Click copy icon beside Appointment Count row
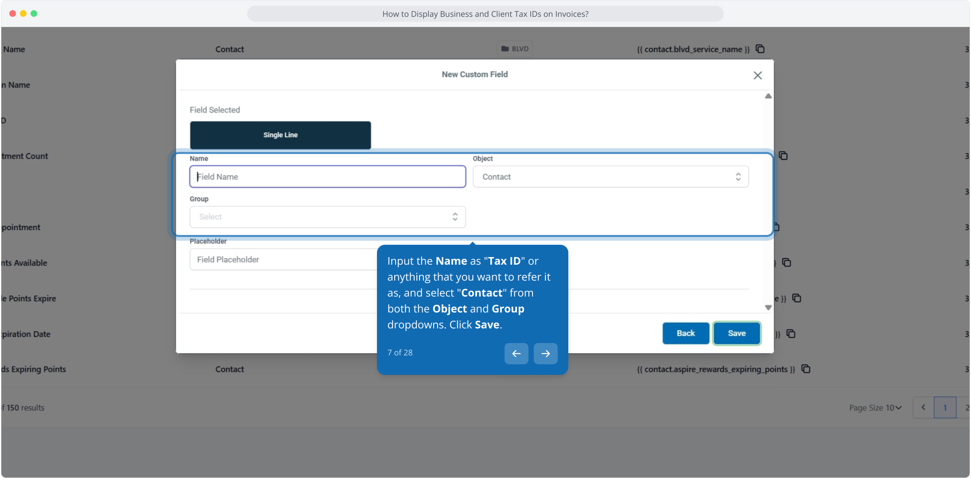The height and width of the screenshot is (478, 971). [783, 156]
